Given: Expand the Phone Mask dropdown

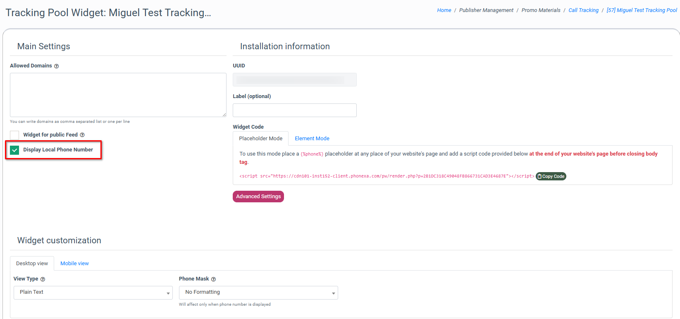Looking at the screenshot, I should [258, 293].
